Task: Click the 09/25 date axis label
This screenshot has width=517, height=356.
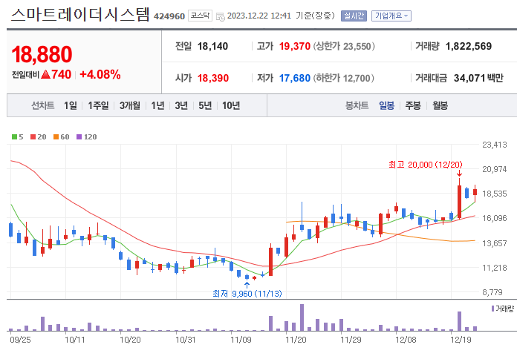Action: coord(21,340)
